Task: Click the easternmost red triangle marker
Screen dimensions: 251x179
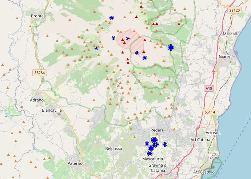Action: click(x=179, y=24)
